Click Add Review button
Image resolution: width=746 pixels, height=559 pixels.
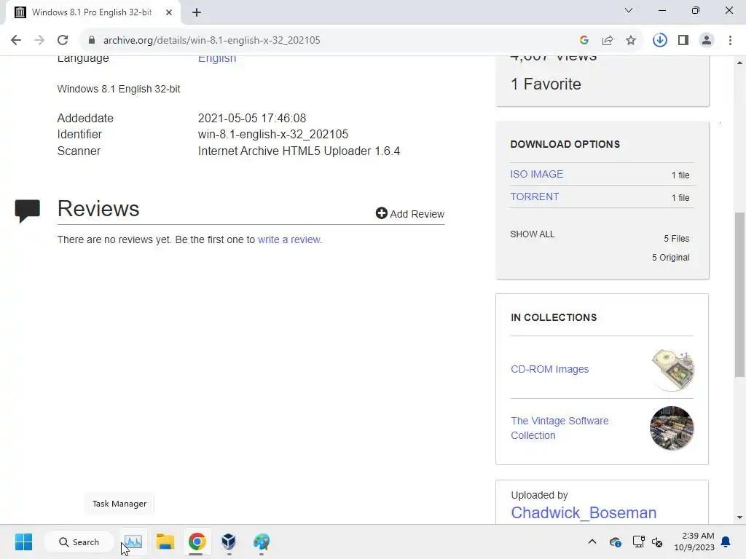click(409, 214)
